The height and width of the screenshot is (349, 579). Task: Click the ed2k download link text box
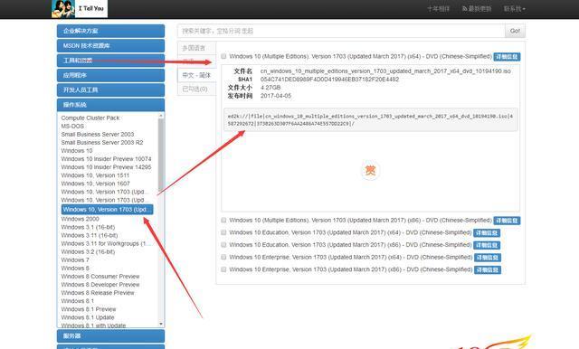(x=370, y=119)
